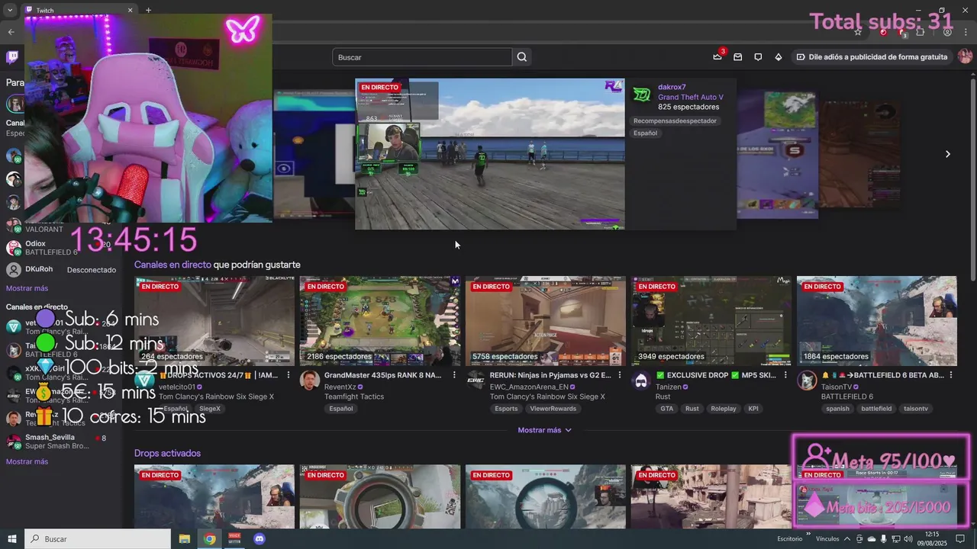Screen dimensions: 977x549
Task: Click ReventXz channel avatar
Action: pos(309,380)
